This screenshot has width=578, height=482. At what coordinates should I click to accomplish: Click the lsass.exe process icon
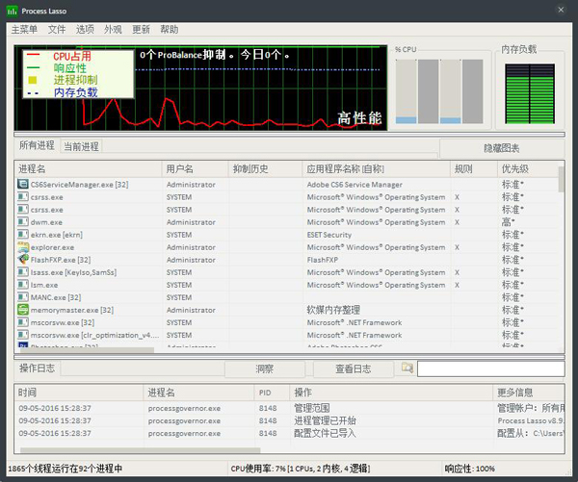23,272
